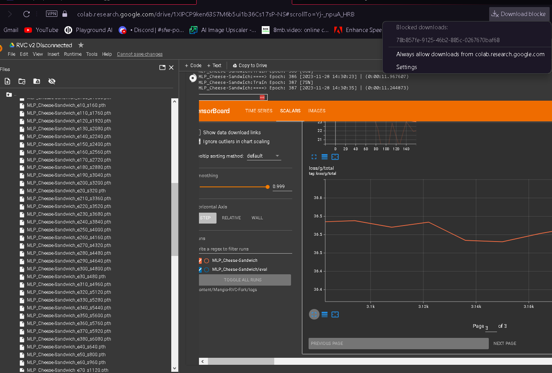Switch to IMAGES tab
Screen dimensions: 552x373
[x=317, y=111]
